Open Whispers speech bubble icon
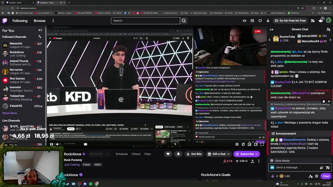333x187 pixels. tap(260, 21)
